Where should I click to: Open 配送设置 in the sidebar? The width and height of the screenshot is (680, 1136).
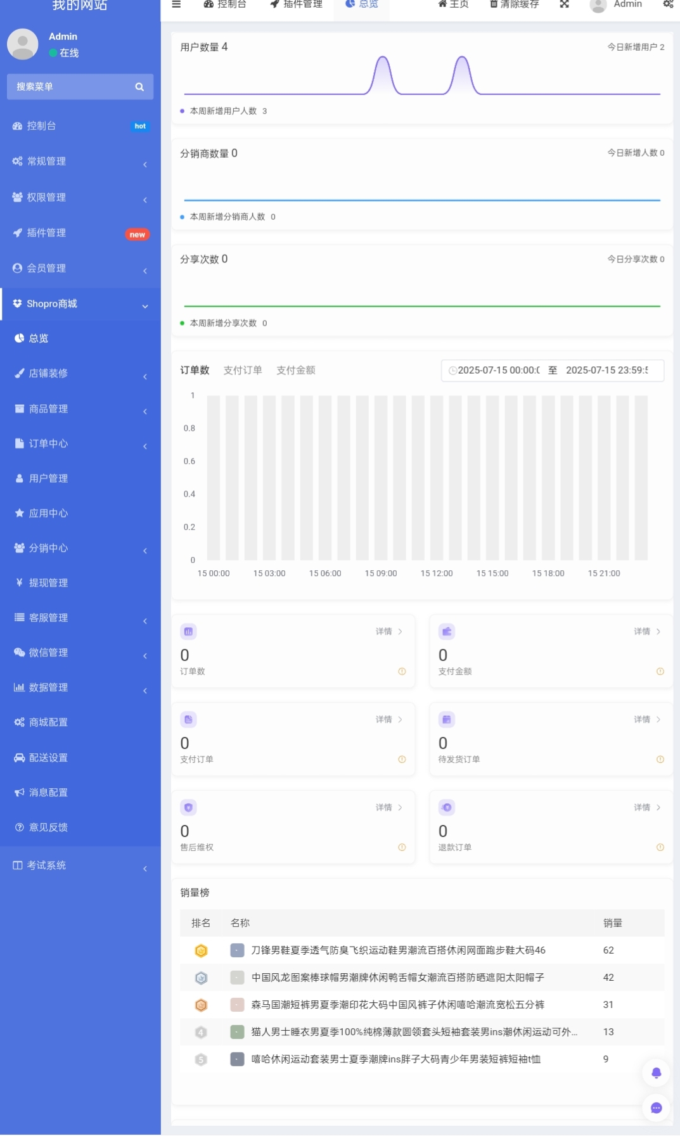80,758
